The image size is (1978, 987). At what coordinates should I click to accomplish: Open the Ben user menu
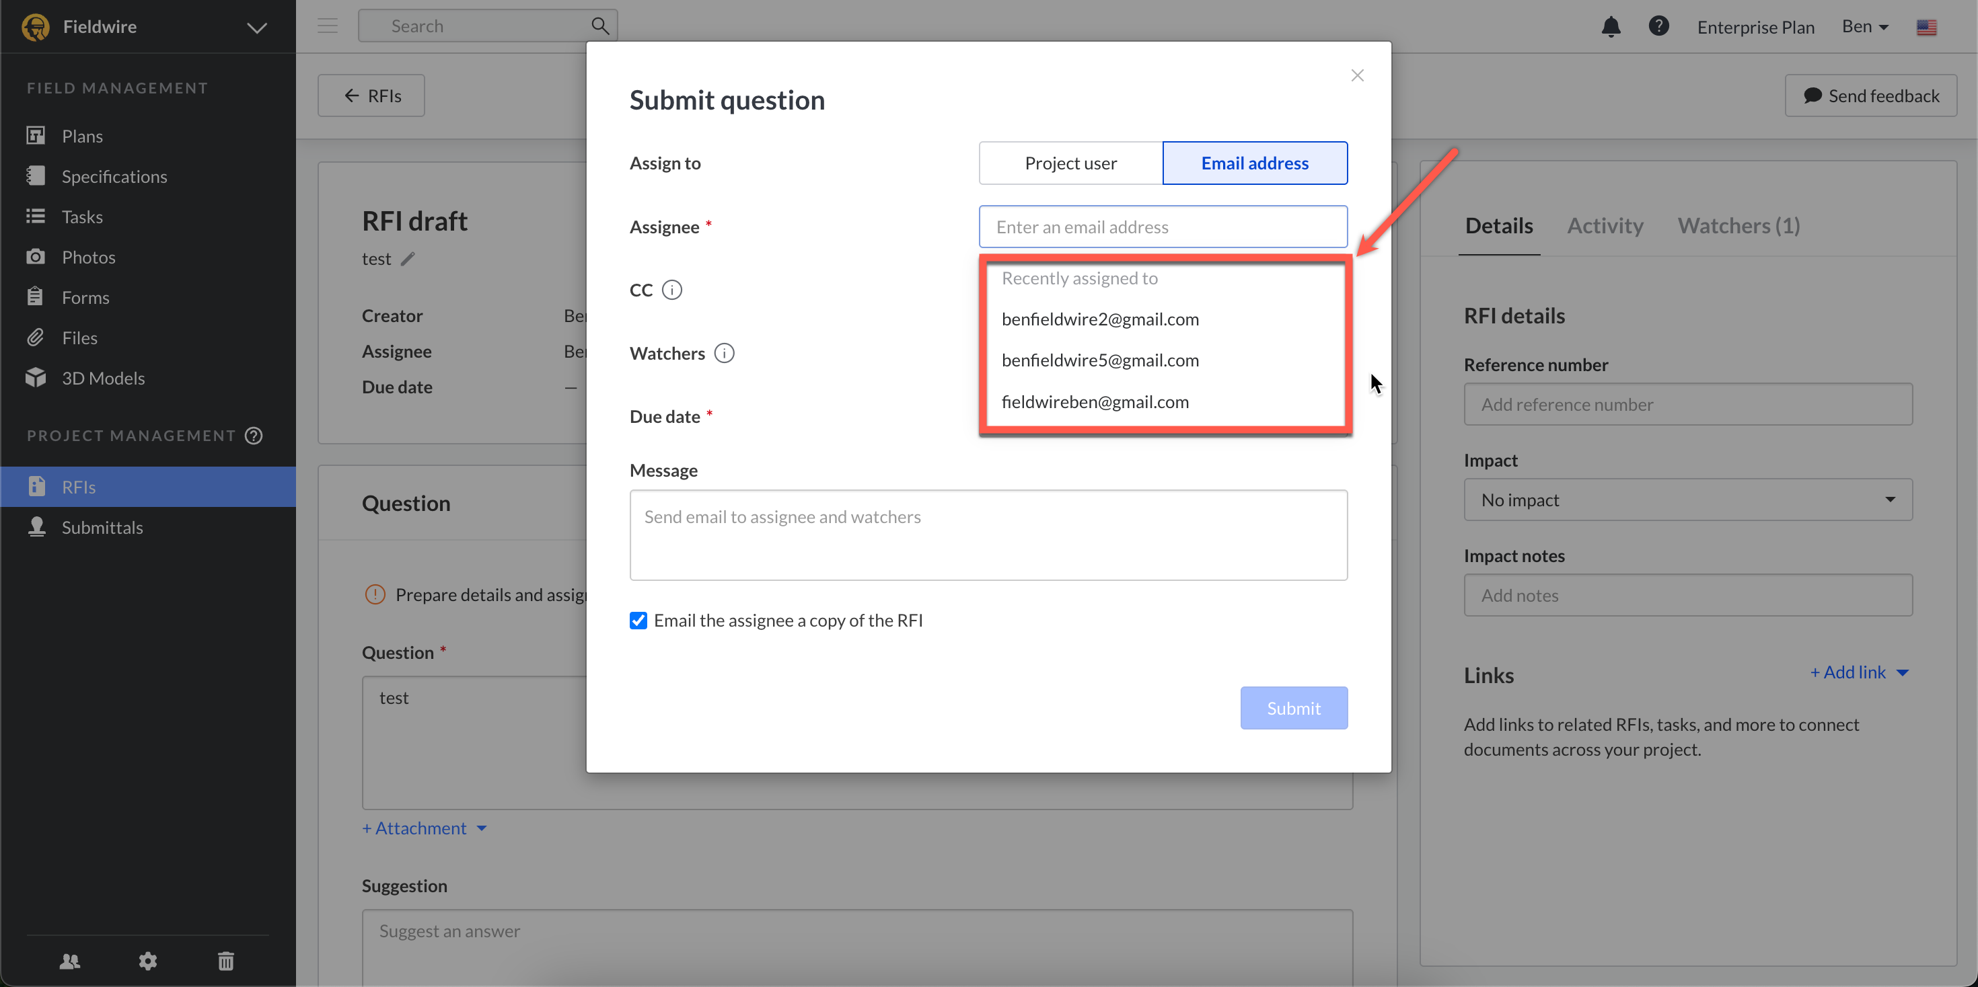pyautogui.click(x=1865, y=27)
